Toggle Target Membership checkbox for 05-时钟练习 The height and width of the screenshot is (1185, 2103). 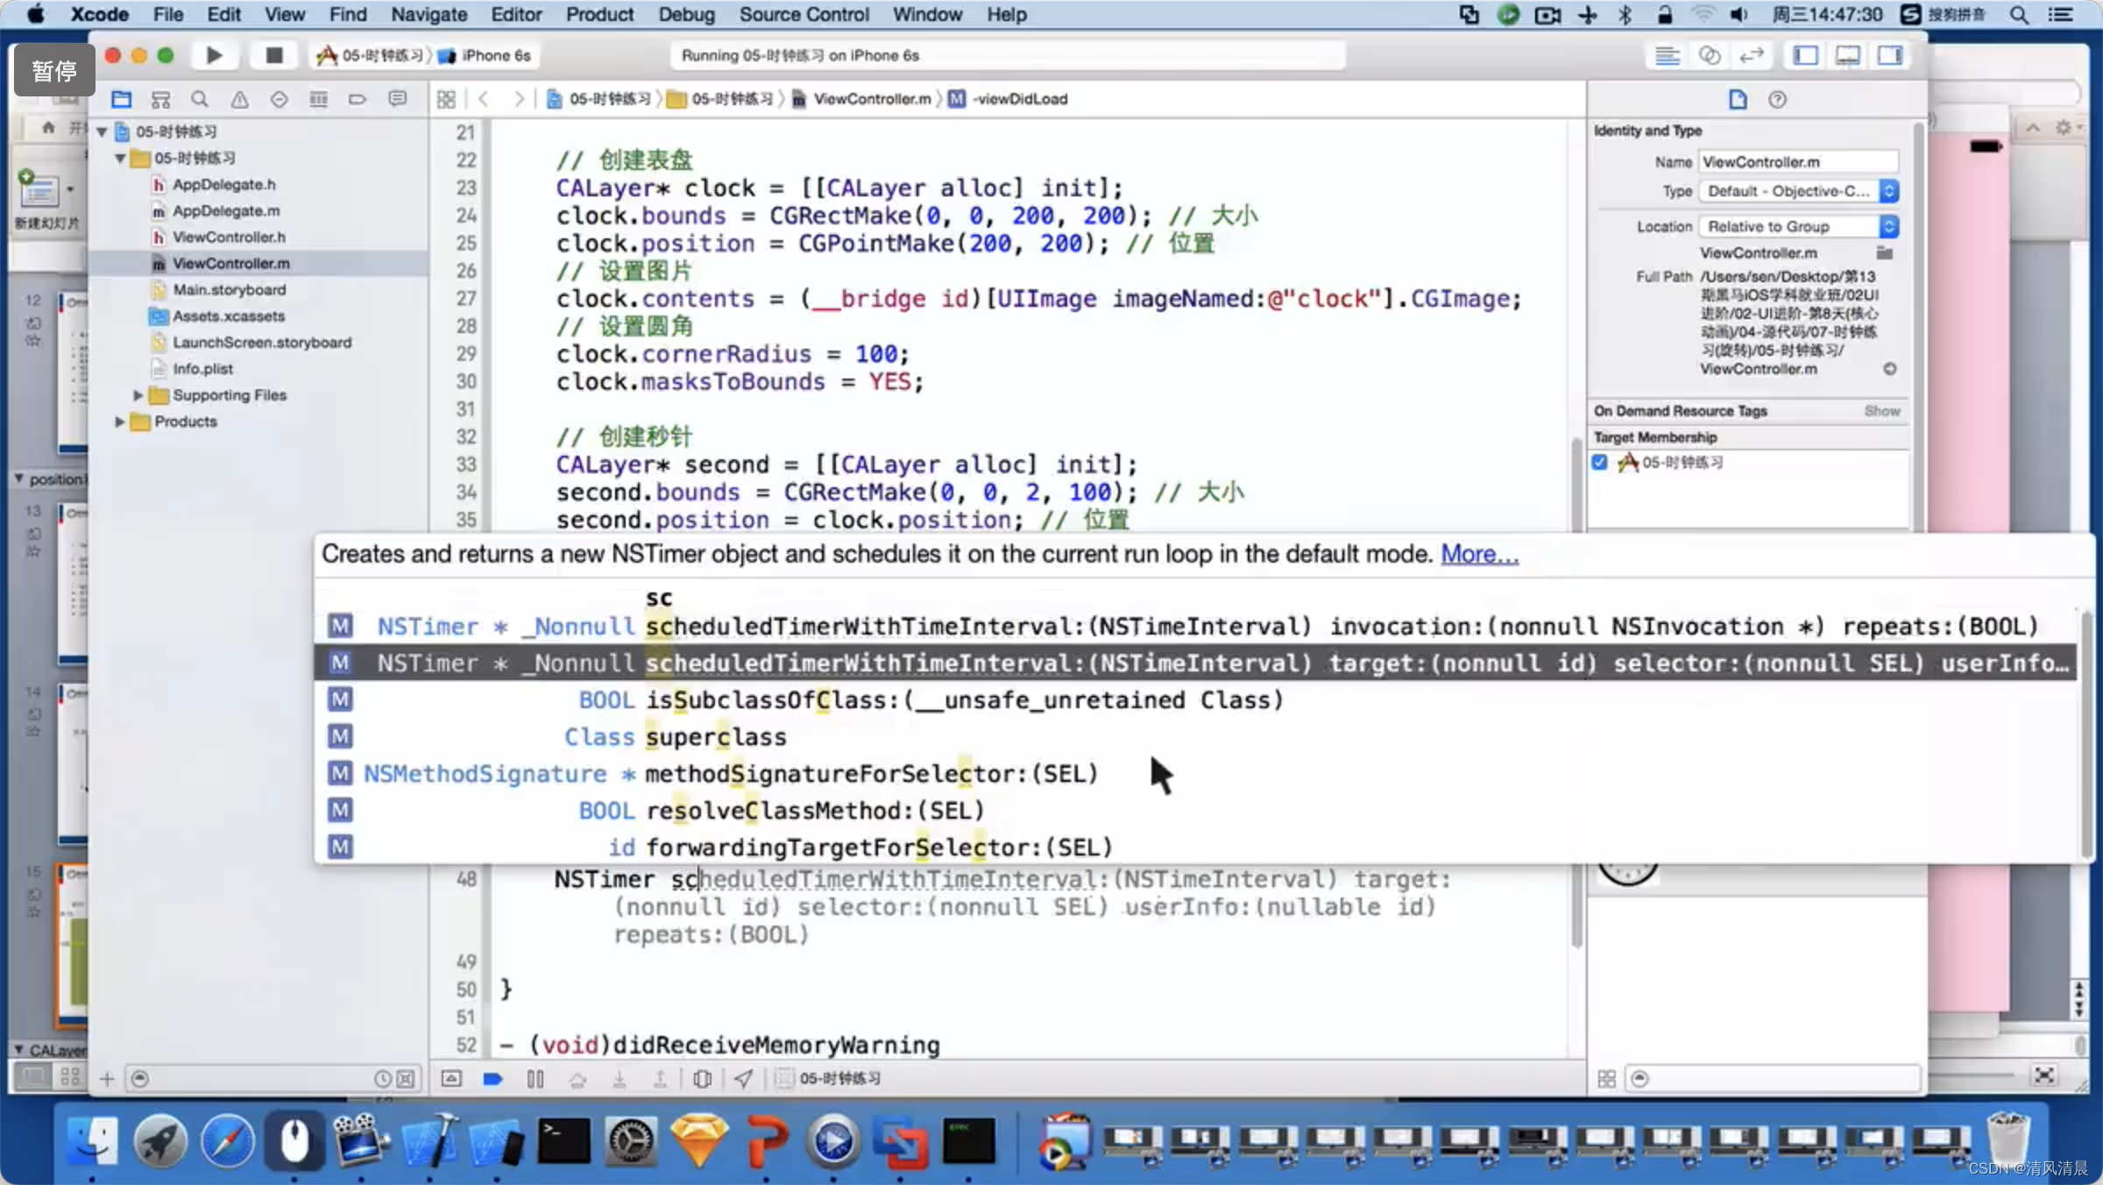coord(1600,461)
